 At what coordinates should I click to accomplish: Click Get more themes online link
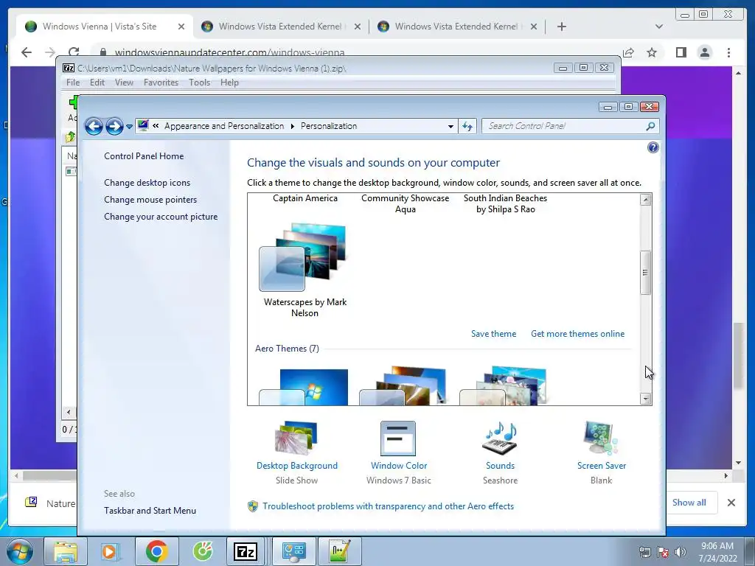577,334
